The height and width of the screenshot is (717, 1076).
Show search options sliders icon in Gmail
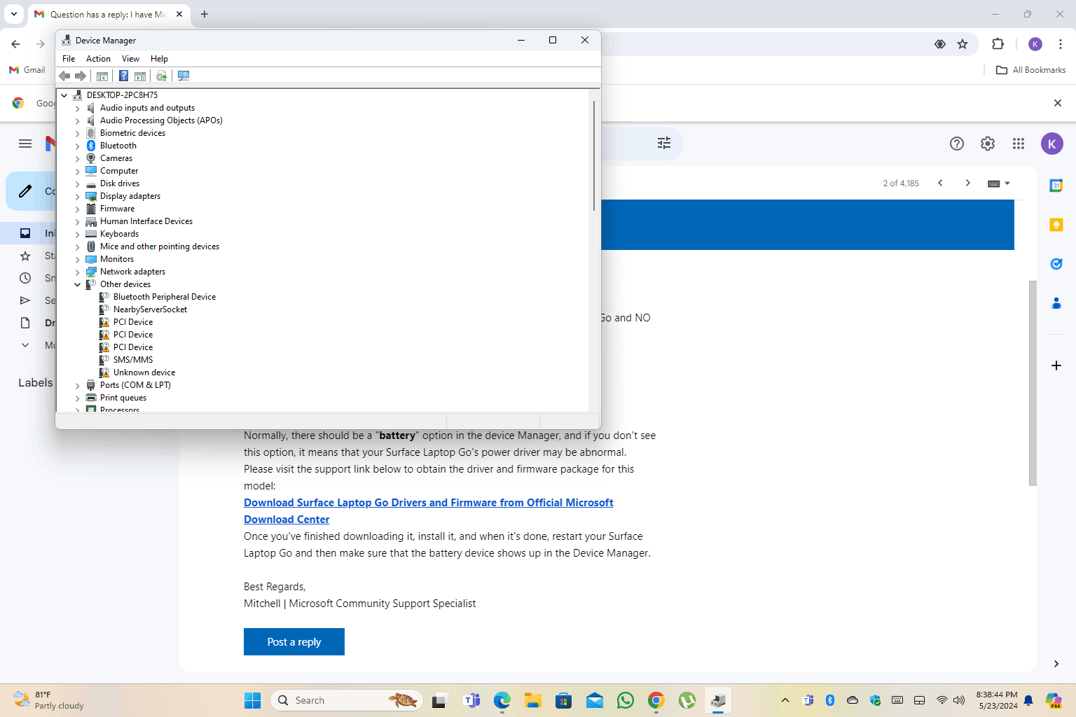coord(664,143)
